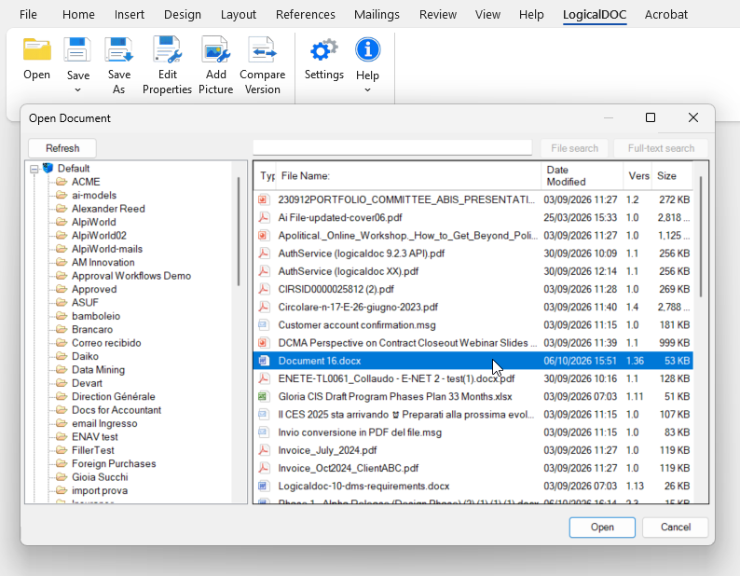Maximize the Open Document dialog
Screen dimensions: 740x576
tap(651, 117)
